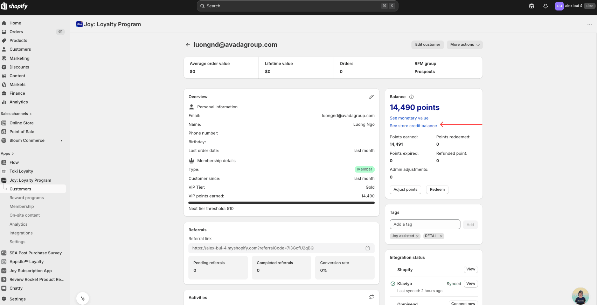Click the Orders icon in sidebar

(x=4, y=32)
